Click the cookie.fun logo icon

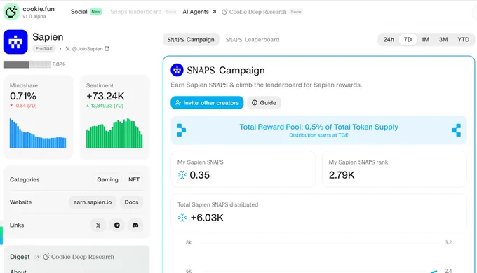(x=11, y=12)
